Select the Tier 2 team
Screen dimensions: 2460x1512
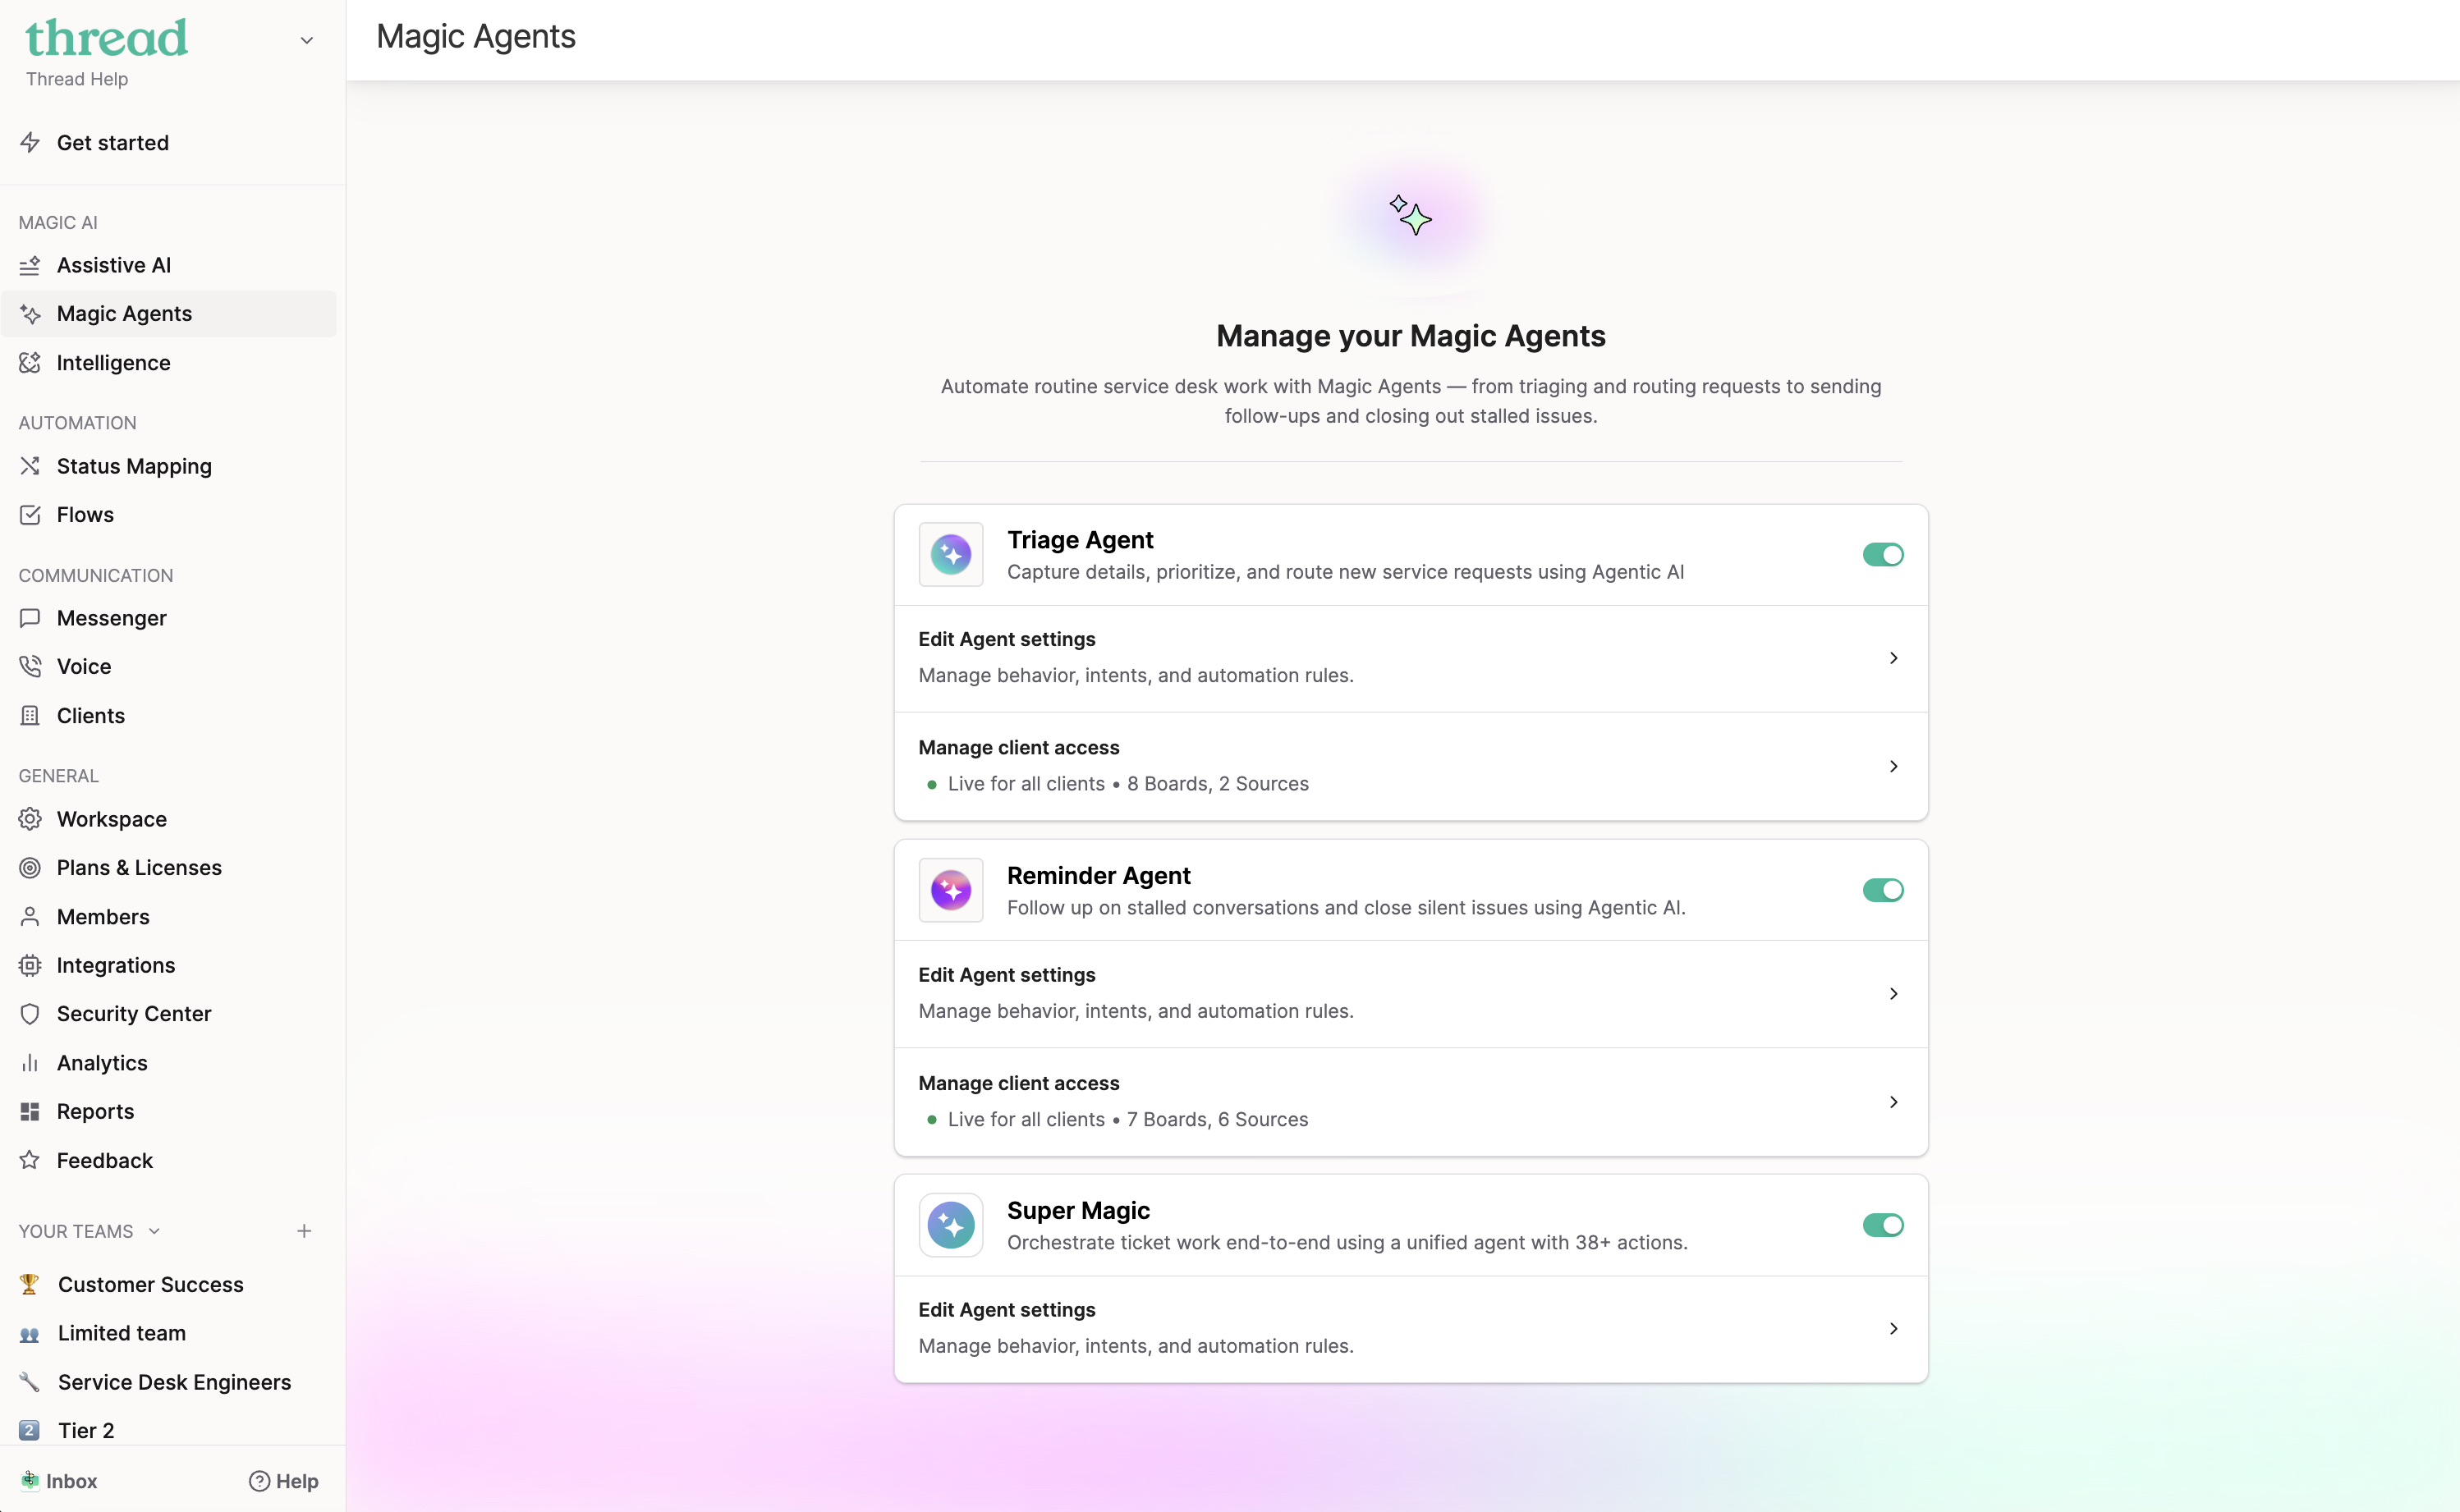(169, 1430)
